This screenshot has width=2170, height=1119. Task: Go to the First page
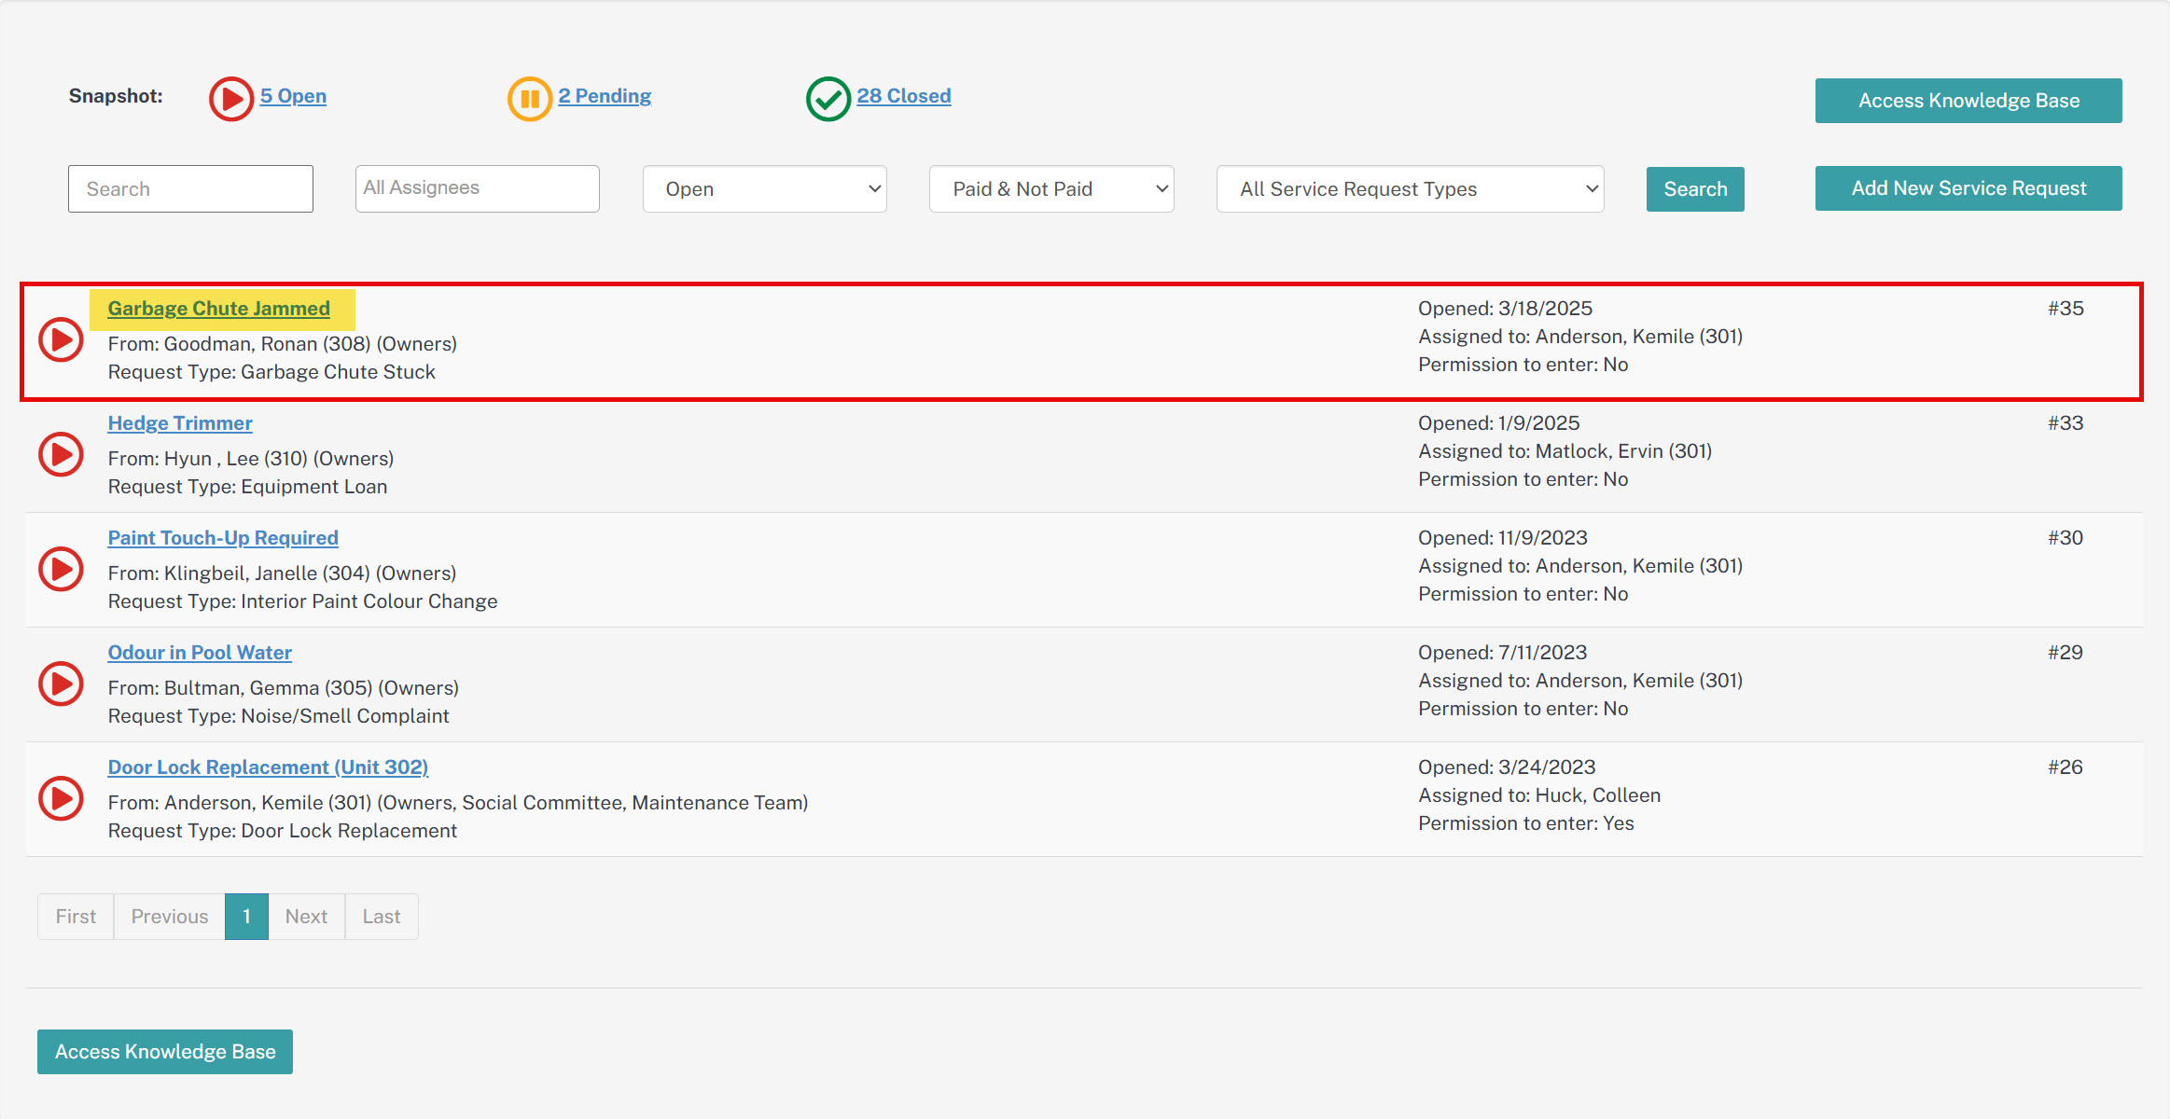coord(76,917)
